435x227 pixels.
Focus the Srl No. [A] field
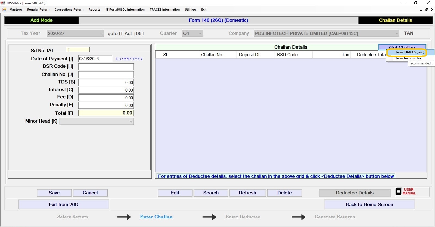78,50
